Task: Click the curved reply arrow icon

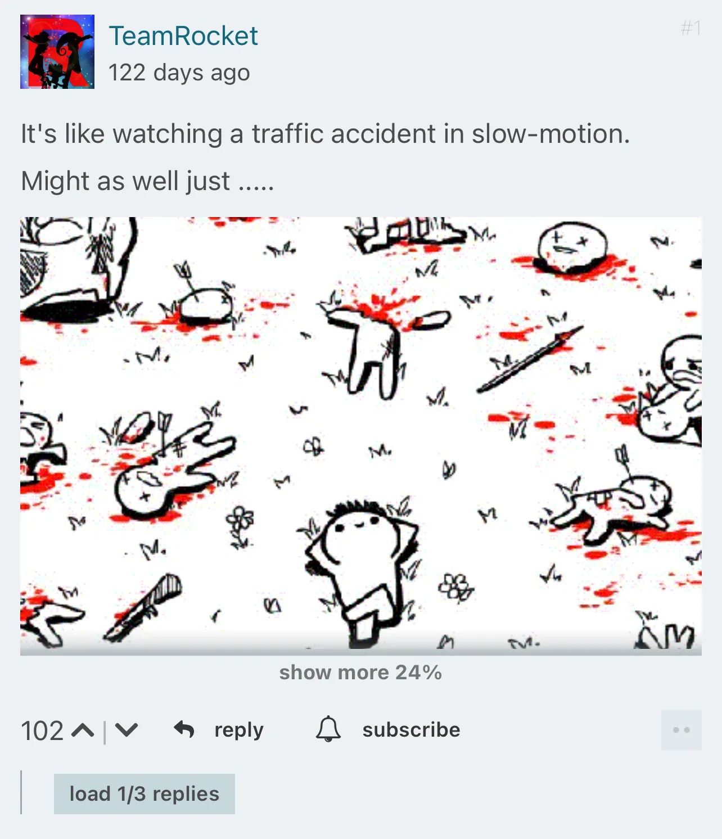Action: (184, 729)
